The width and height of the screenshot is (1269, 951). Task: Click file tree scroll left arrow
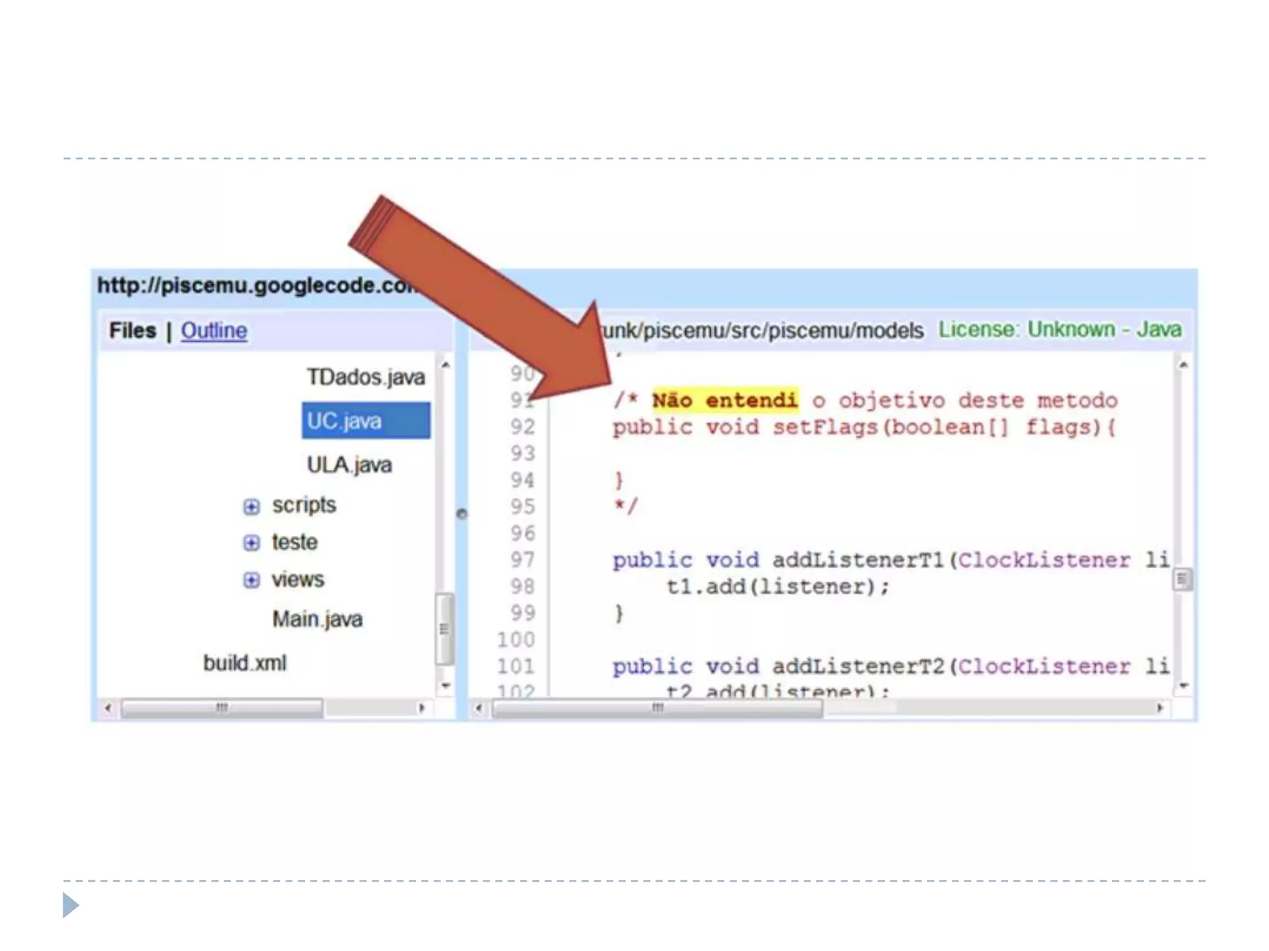pyautogui.click(x=108, y=708)
